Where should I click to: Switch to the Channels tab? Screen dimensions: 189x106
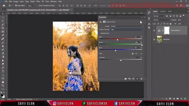(x=163, y=11)
